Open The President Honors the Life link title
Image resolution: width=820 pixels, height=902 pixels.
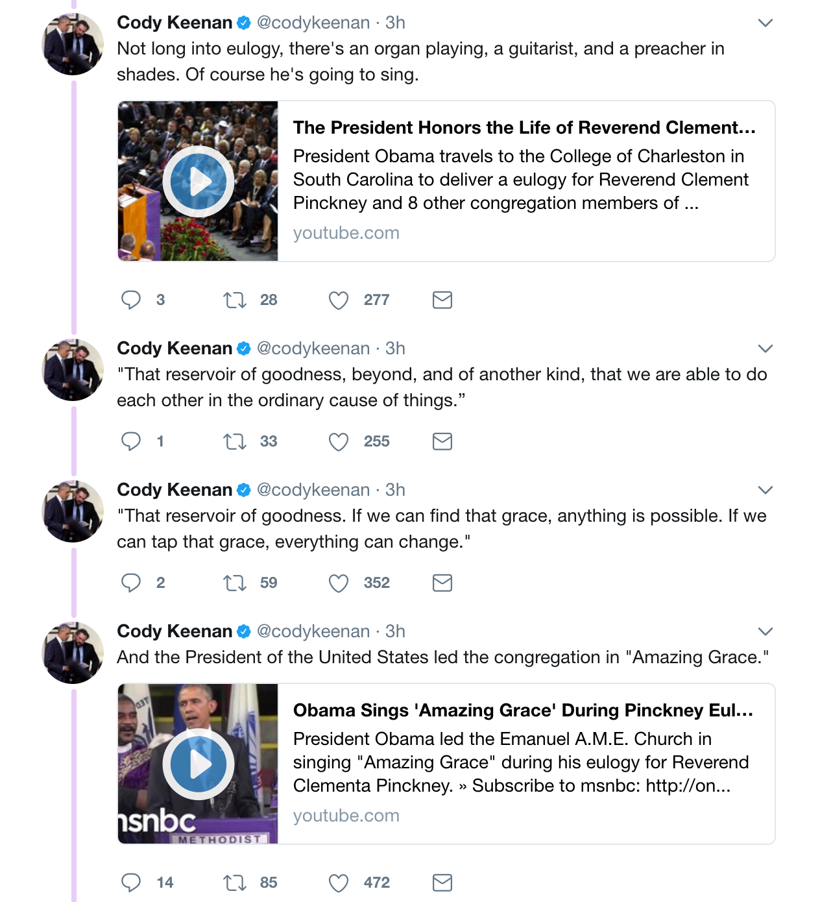pyautogui.click(x=524, y=128)
